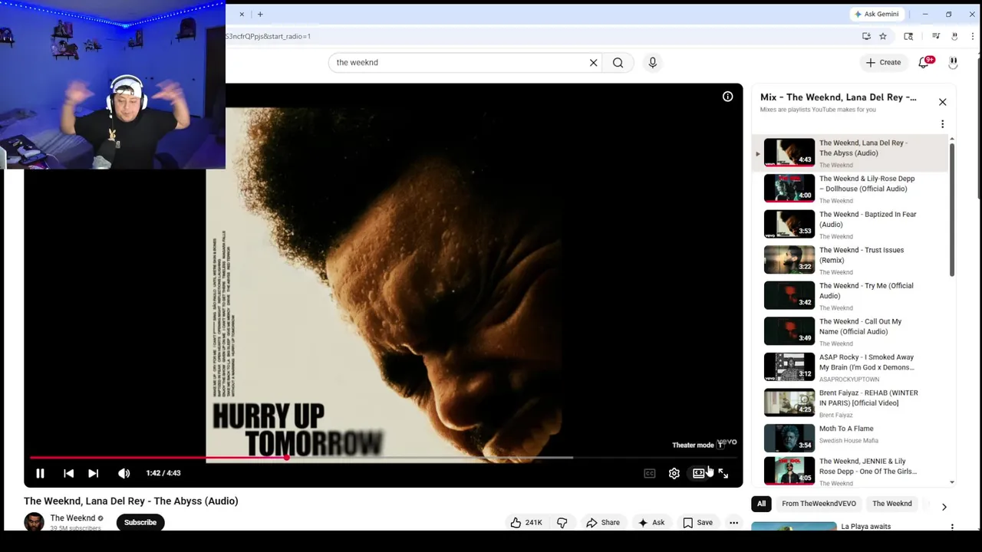Play Brent Faiyaz 'REHAB (WINTER IN PARIS)'
The height and width of the screenshot is (552, 982).
pos(850,402)
